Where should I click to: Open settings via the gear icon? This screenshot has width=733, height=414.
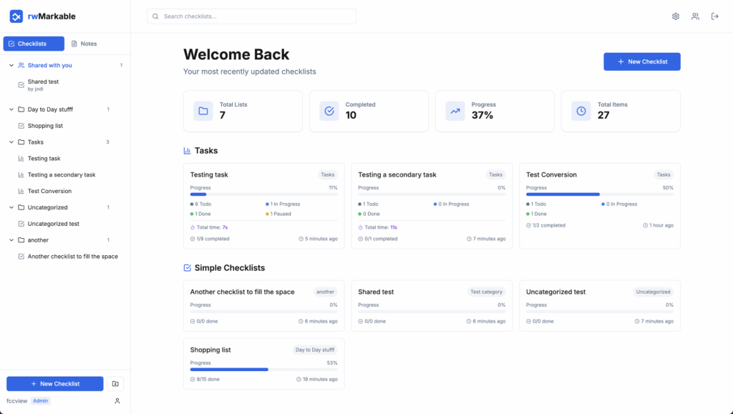[675, 16]
